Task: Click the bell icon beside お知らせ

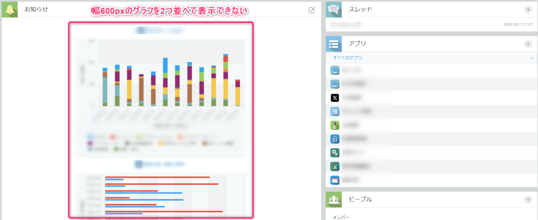Action: tap(10, 9)
